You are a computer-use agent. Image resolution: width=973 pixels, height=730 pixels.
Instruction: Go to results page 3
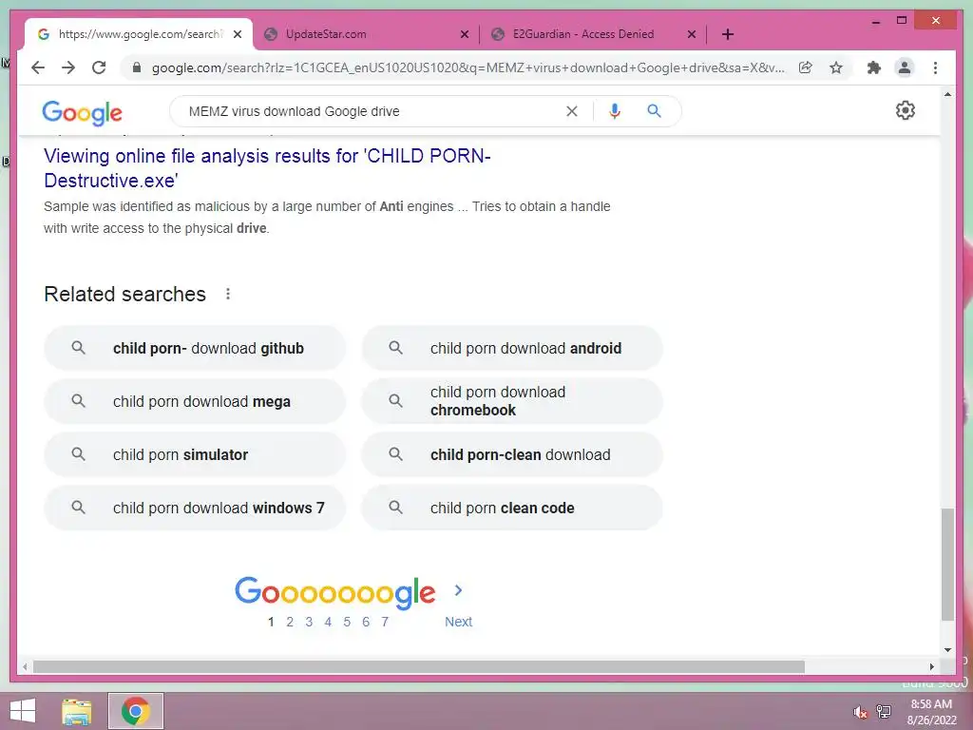(309, 622)
